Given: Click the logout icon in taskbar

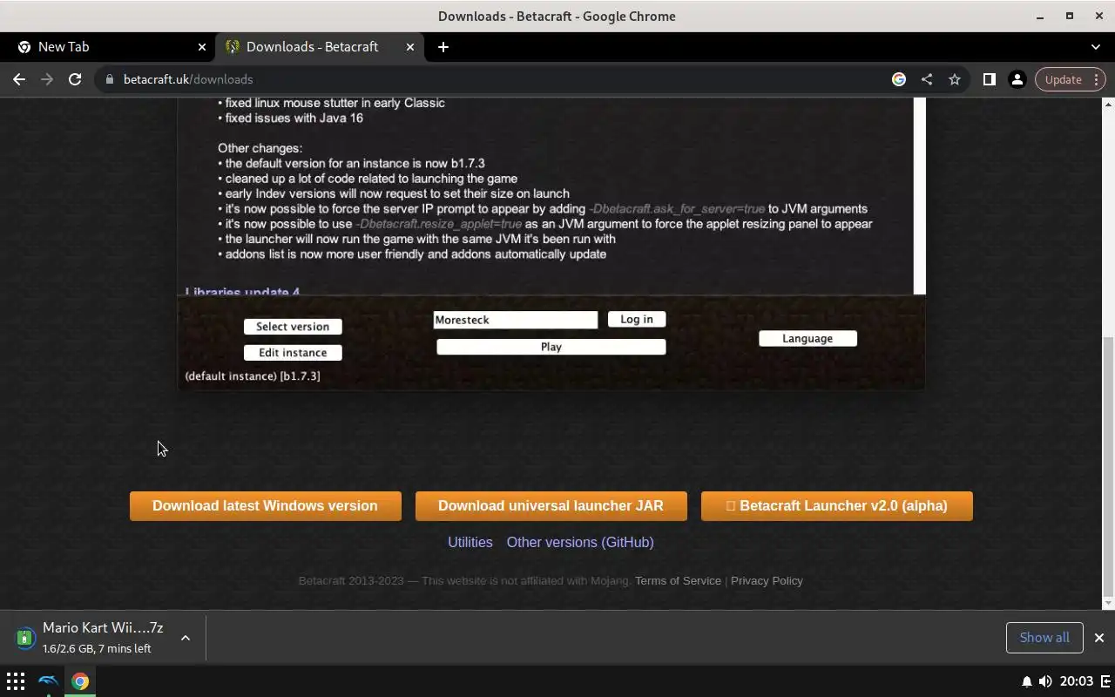Looking at the screenshot, I should click(x=1105, y=681).
